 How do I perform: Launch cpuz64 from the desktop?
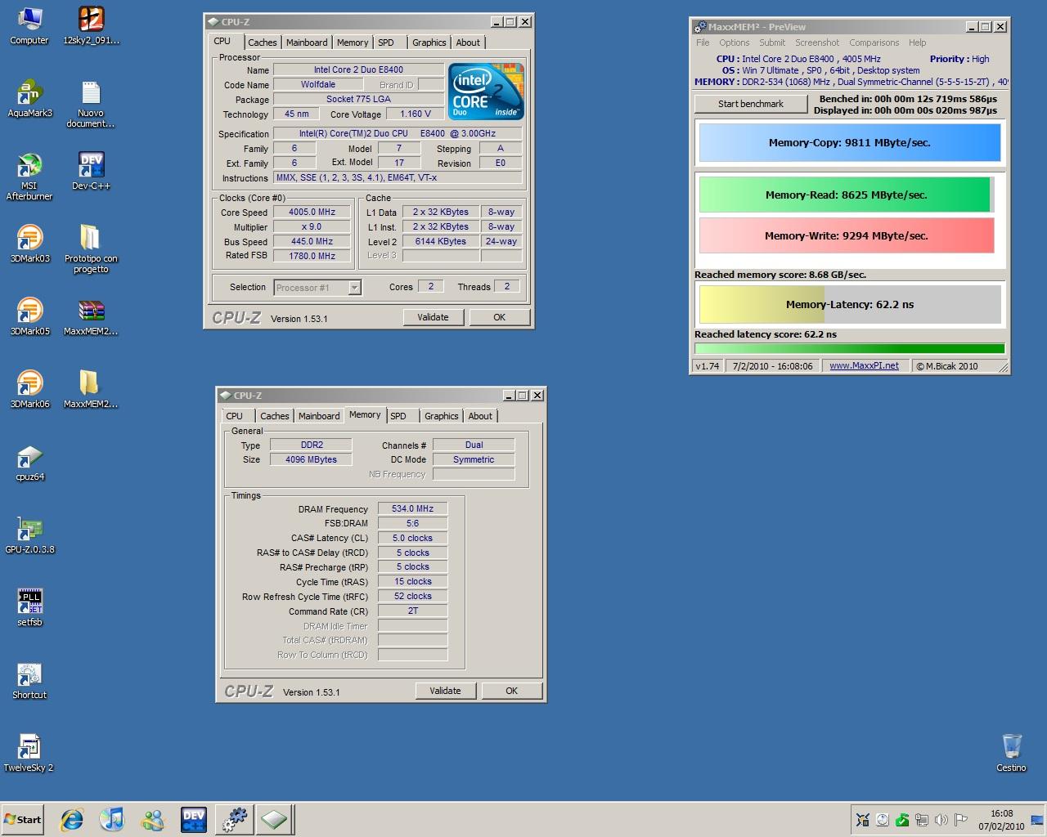[29, 462]
